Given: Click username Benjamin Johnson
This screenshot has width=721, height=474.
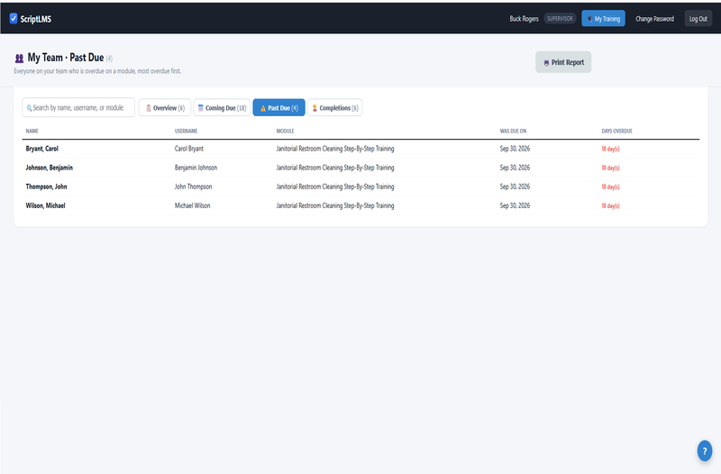Looking at the screenshot, I should (196, 168).
